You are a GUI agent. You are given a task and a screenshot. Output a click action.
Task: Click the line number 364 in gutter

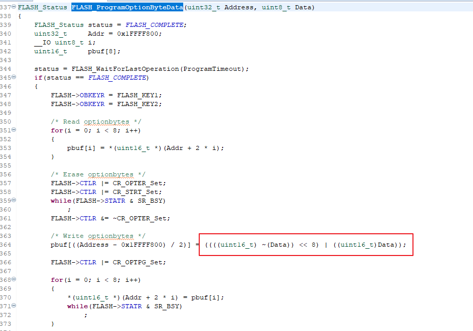(6, 245)
